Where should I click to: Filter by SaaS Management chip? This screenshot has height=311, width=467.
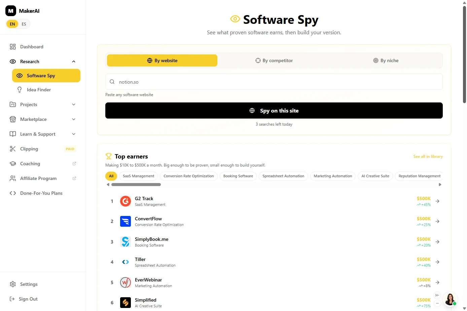(x=139, y=176)
